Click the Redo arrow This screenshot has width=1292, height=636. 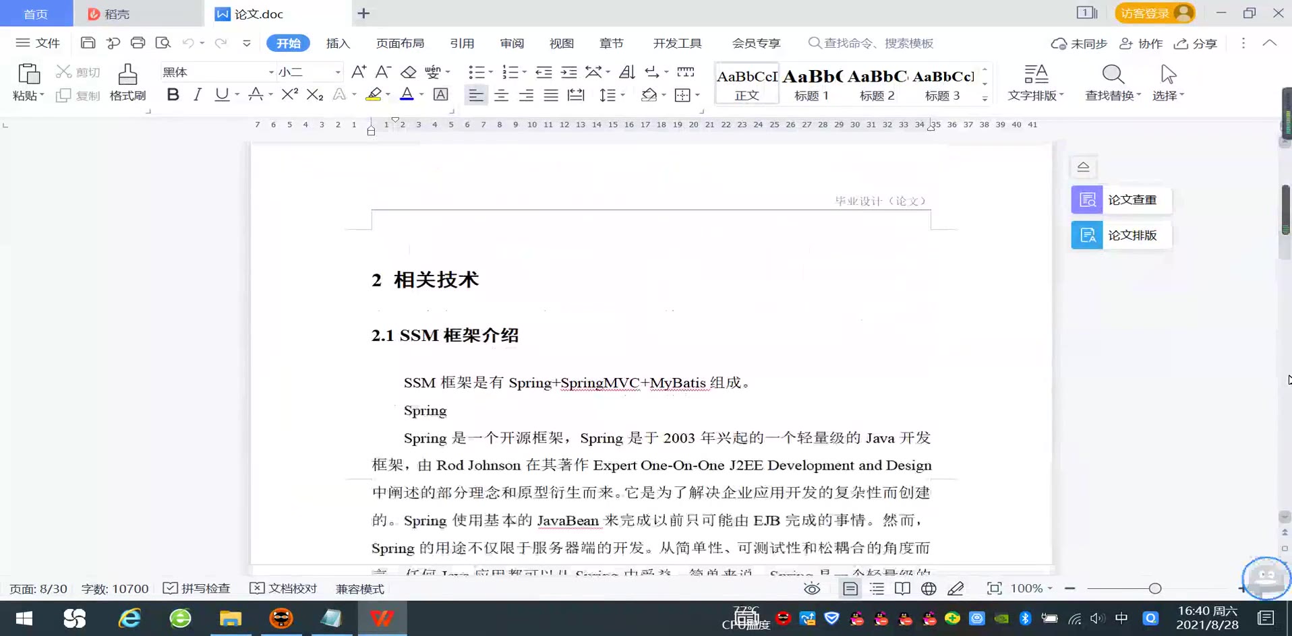[x=221, y=43]
